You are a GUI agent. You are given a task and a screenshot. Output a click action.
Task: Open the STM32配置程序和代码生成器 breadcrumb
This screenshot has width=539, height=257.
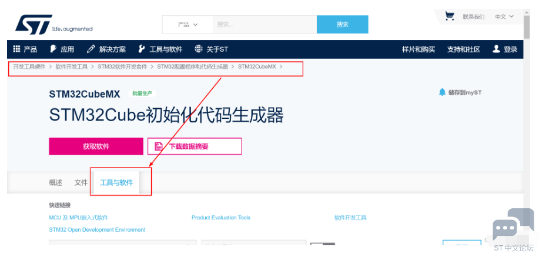pyautogui.click(x=193, y=66)
